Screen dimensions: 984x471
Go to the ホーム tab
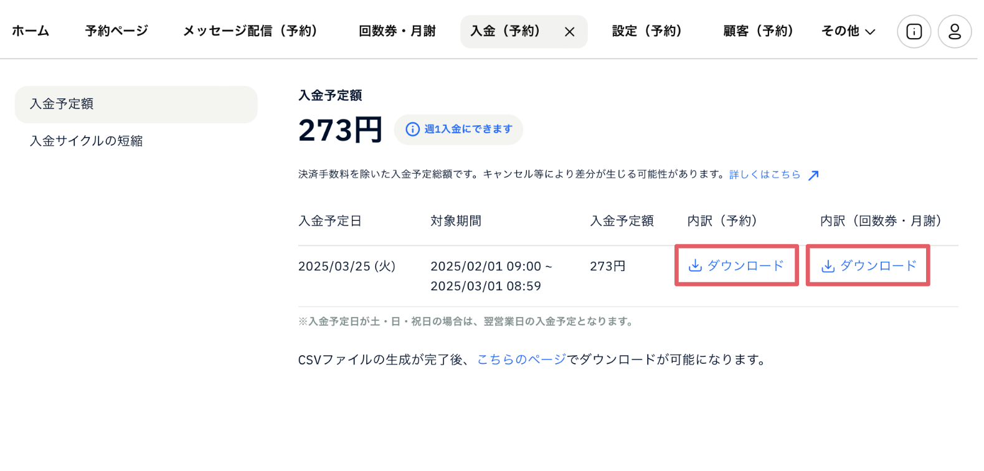[x=31, y=31]
